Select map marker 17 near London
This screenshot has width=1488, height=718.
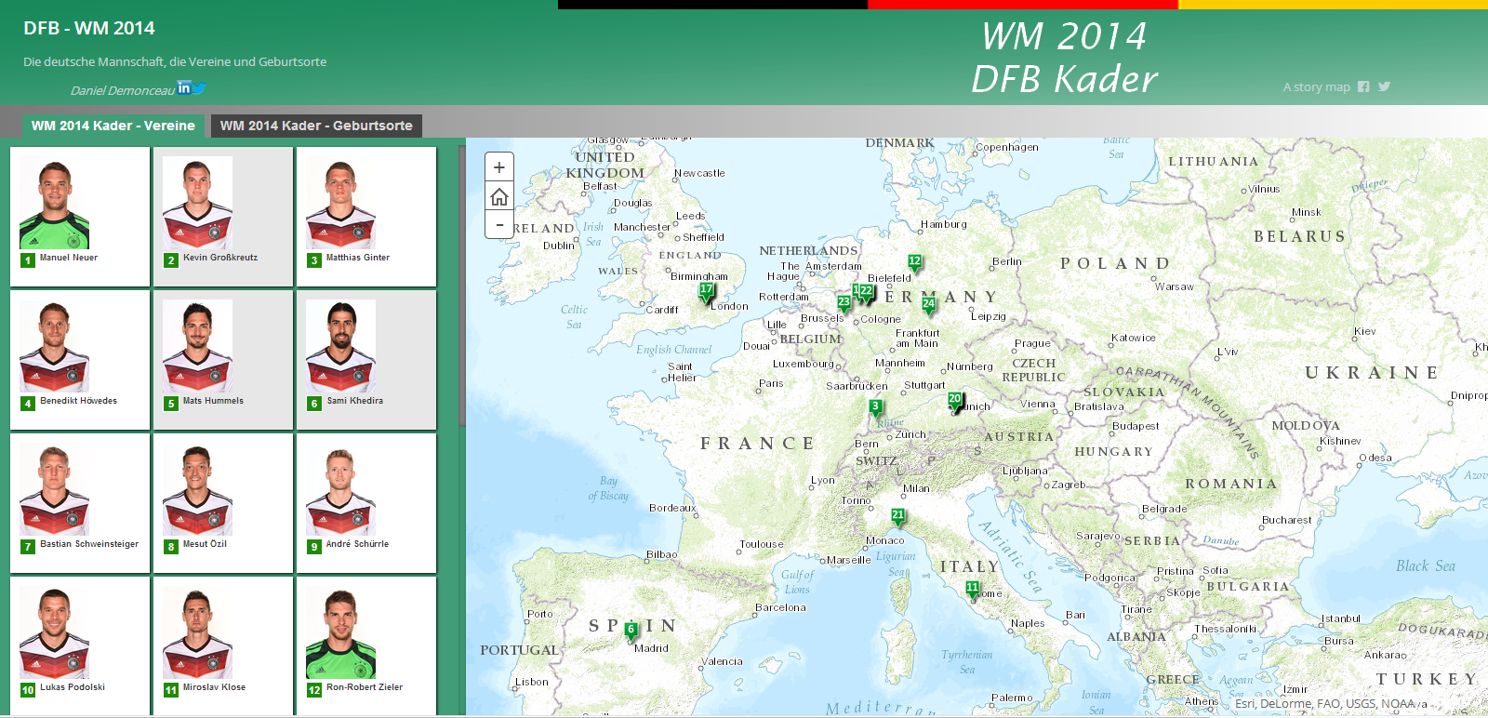click(x=707, y=291)
